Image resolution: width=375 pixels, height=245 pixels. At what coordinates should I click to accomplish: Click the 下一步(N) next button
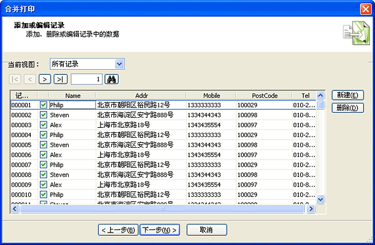click(x=159, y=230)
